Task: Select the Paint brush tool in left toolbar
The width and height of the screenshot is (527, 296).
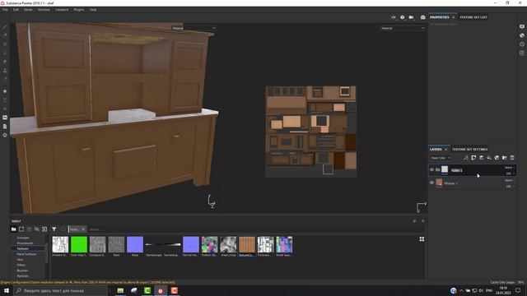Action: (5, 27)
